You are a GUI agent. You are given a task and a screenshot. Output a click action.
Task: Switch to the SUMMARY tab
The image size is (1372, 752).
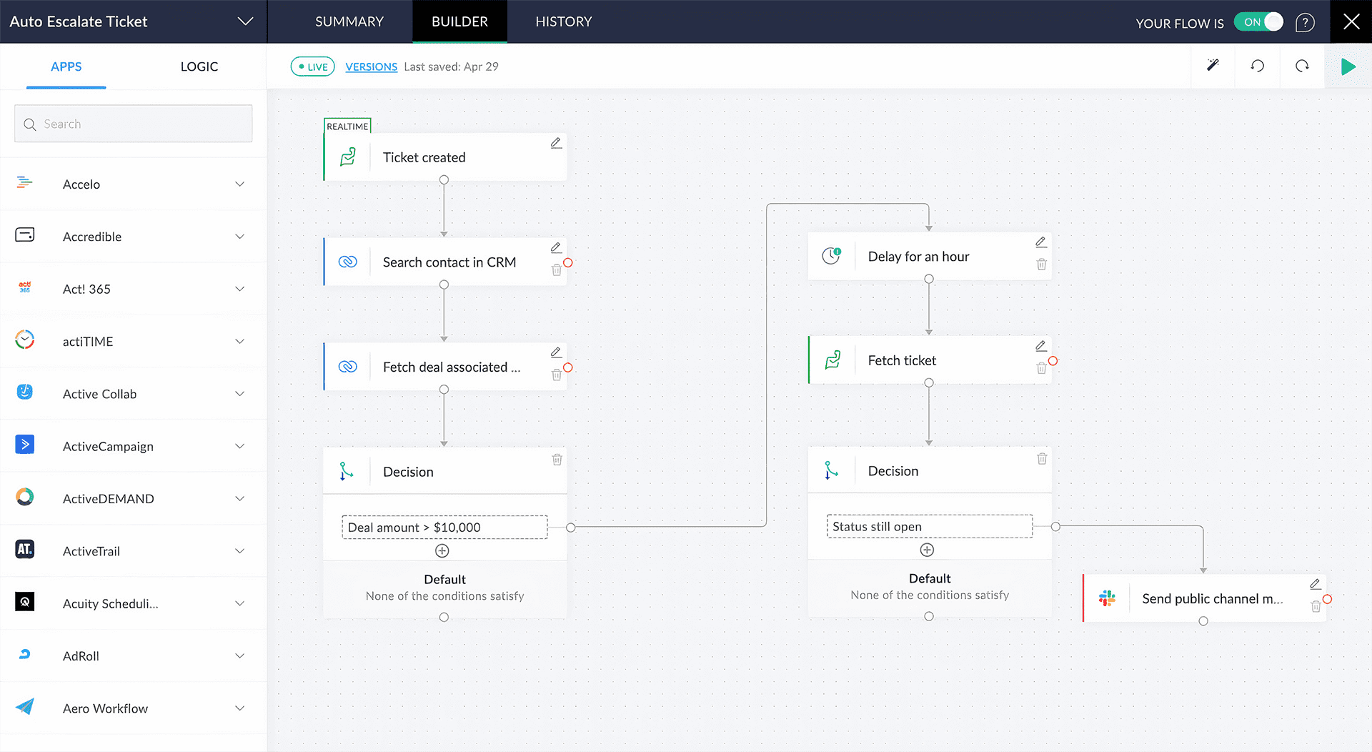coord(349,21)
